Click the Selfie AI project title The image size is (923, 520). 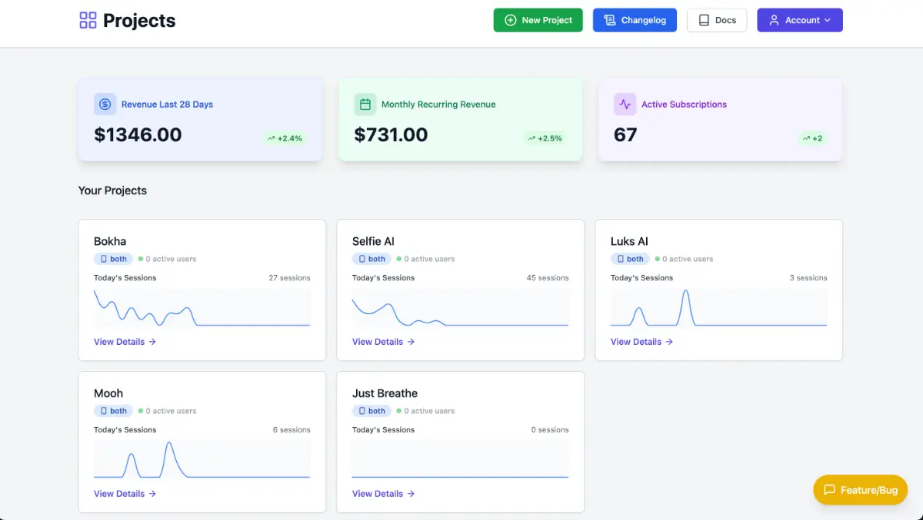(x=374, y=241)
